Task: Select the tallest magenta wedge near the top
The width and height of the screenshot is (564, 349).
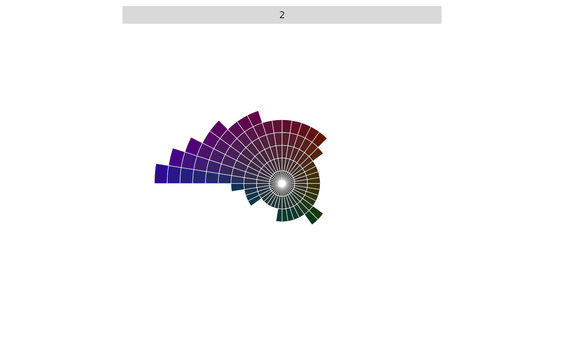Action: point(255,118)
